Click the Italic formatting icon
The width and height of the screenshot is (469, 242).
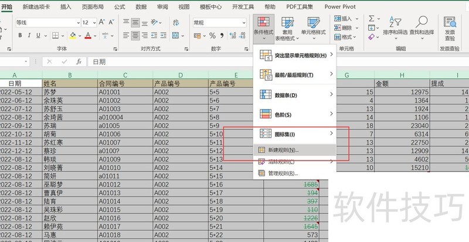coord(30,35)
